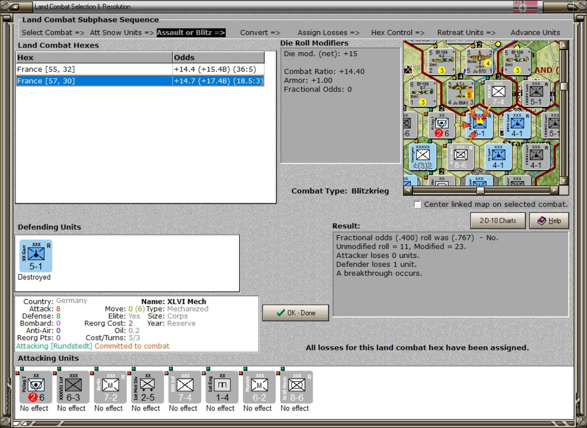Screen dimensions: 587x428
Task: Select the XXV Inf 7-4 attacking unit counter
Action: 185,387
